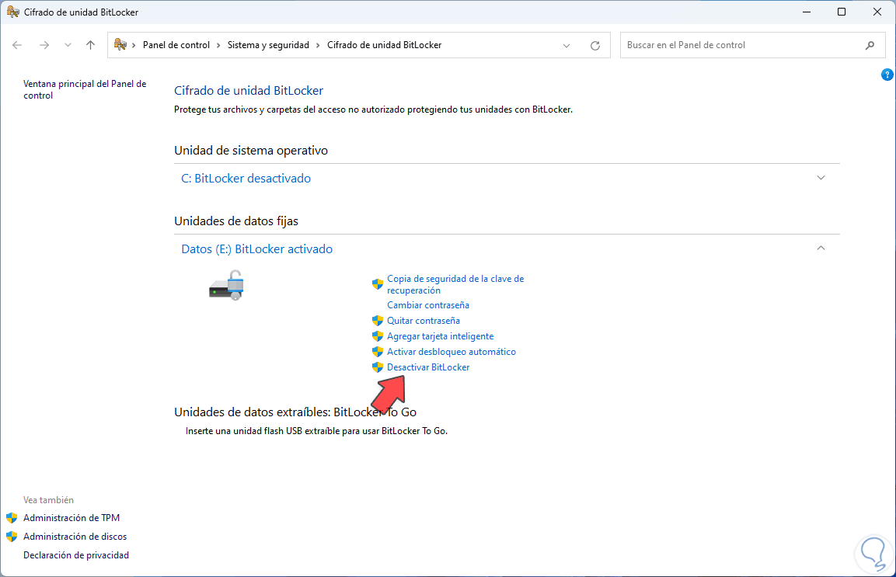Collapse the 'Datos (E:)' section chevron
Image resolution: width=896 pixels, height=577 pixels.
tap(821, 248)
